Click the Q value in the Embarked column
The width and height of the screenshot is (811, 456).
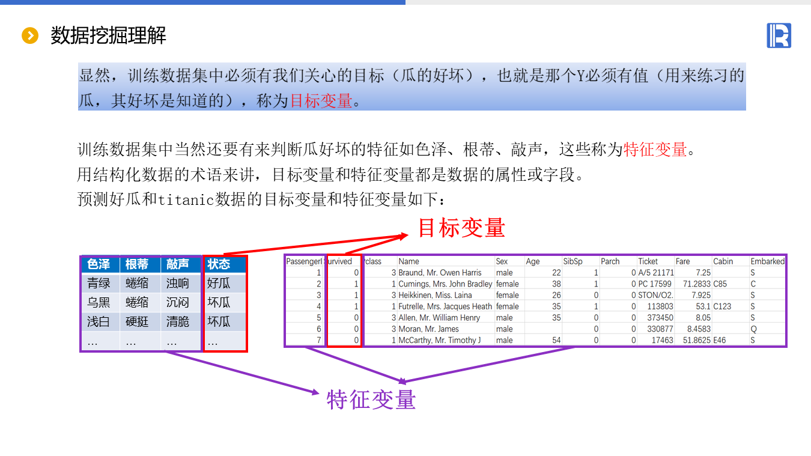click(753, 329)
